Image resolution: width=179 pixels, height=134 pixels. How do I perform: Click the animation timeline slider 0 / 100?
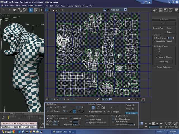click(12, 114)
